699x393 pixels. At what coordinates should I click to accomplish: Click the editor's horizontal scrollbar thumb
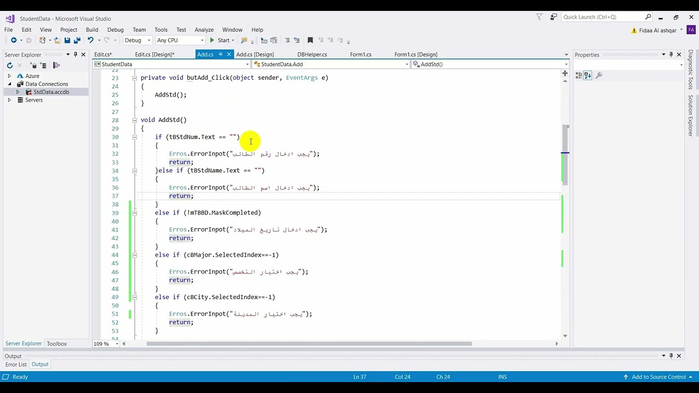[x=309, y=344]
